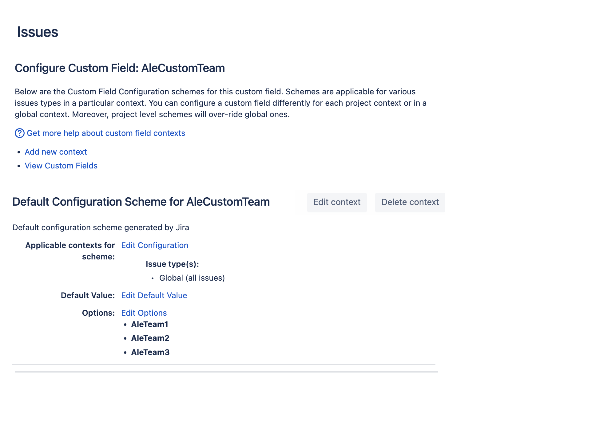Open "Get more help about custom field contexts"
This screenshot has height=442, width=615.
[106, 133]
